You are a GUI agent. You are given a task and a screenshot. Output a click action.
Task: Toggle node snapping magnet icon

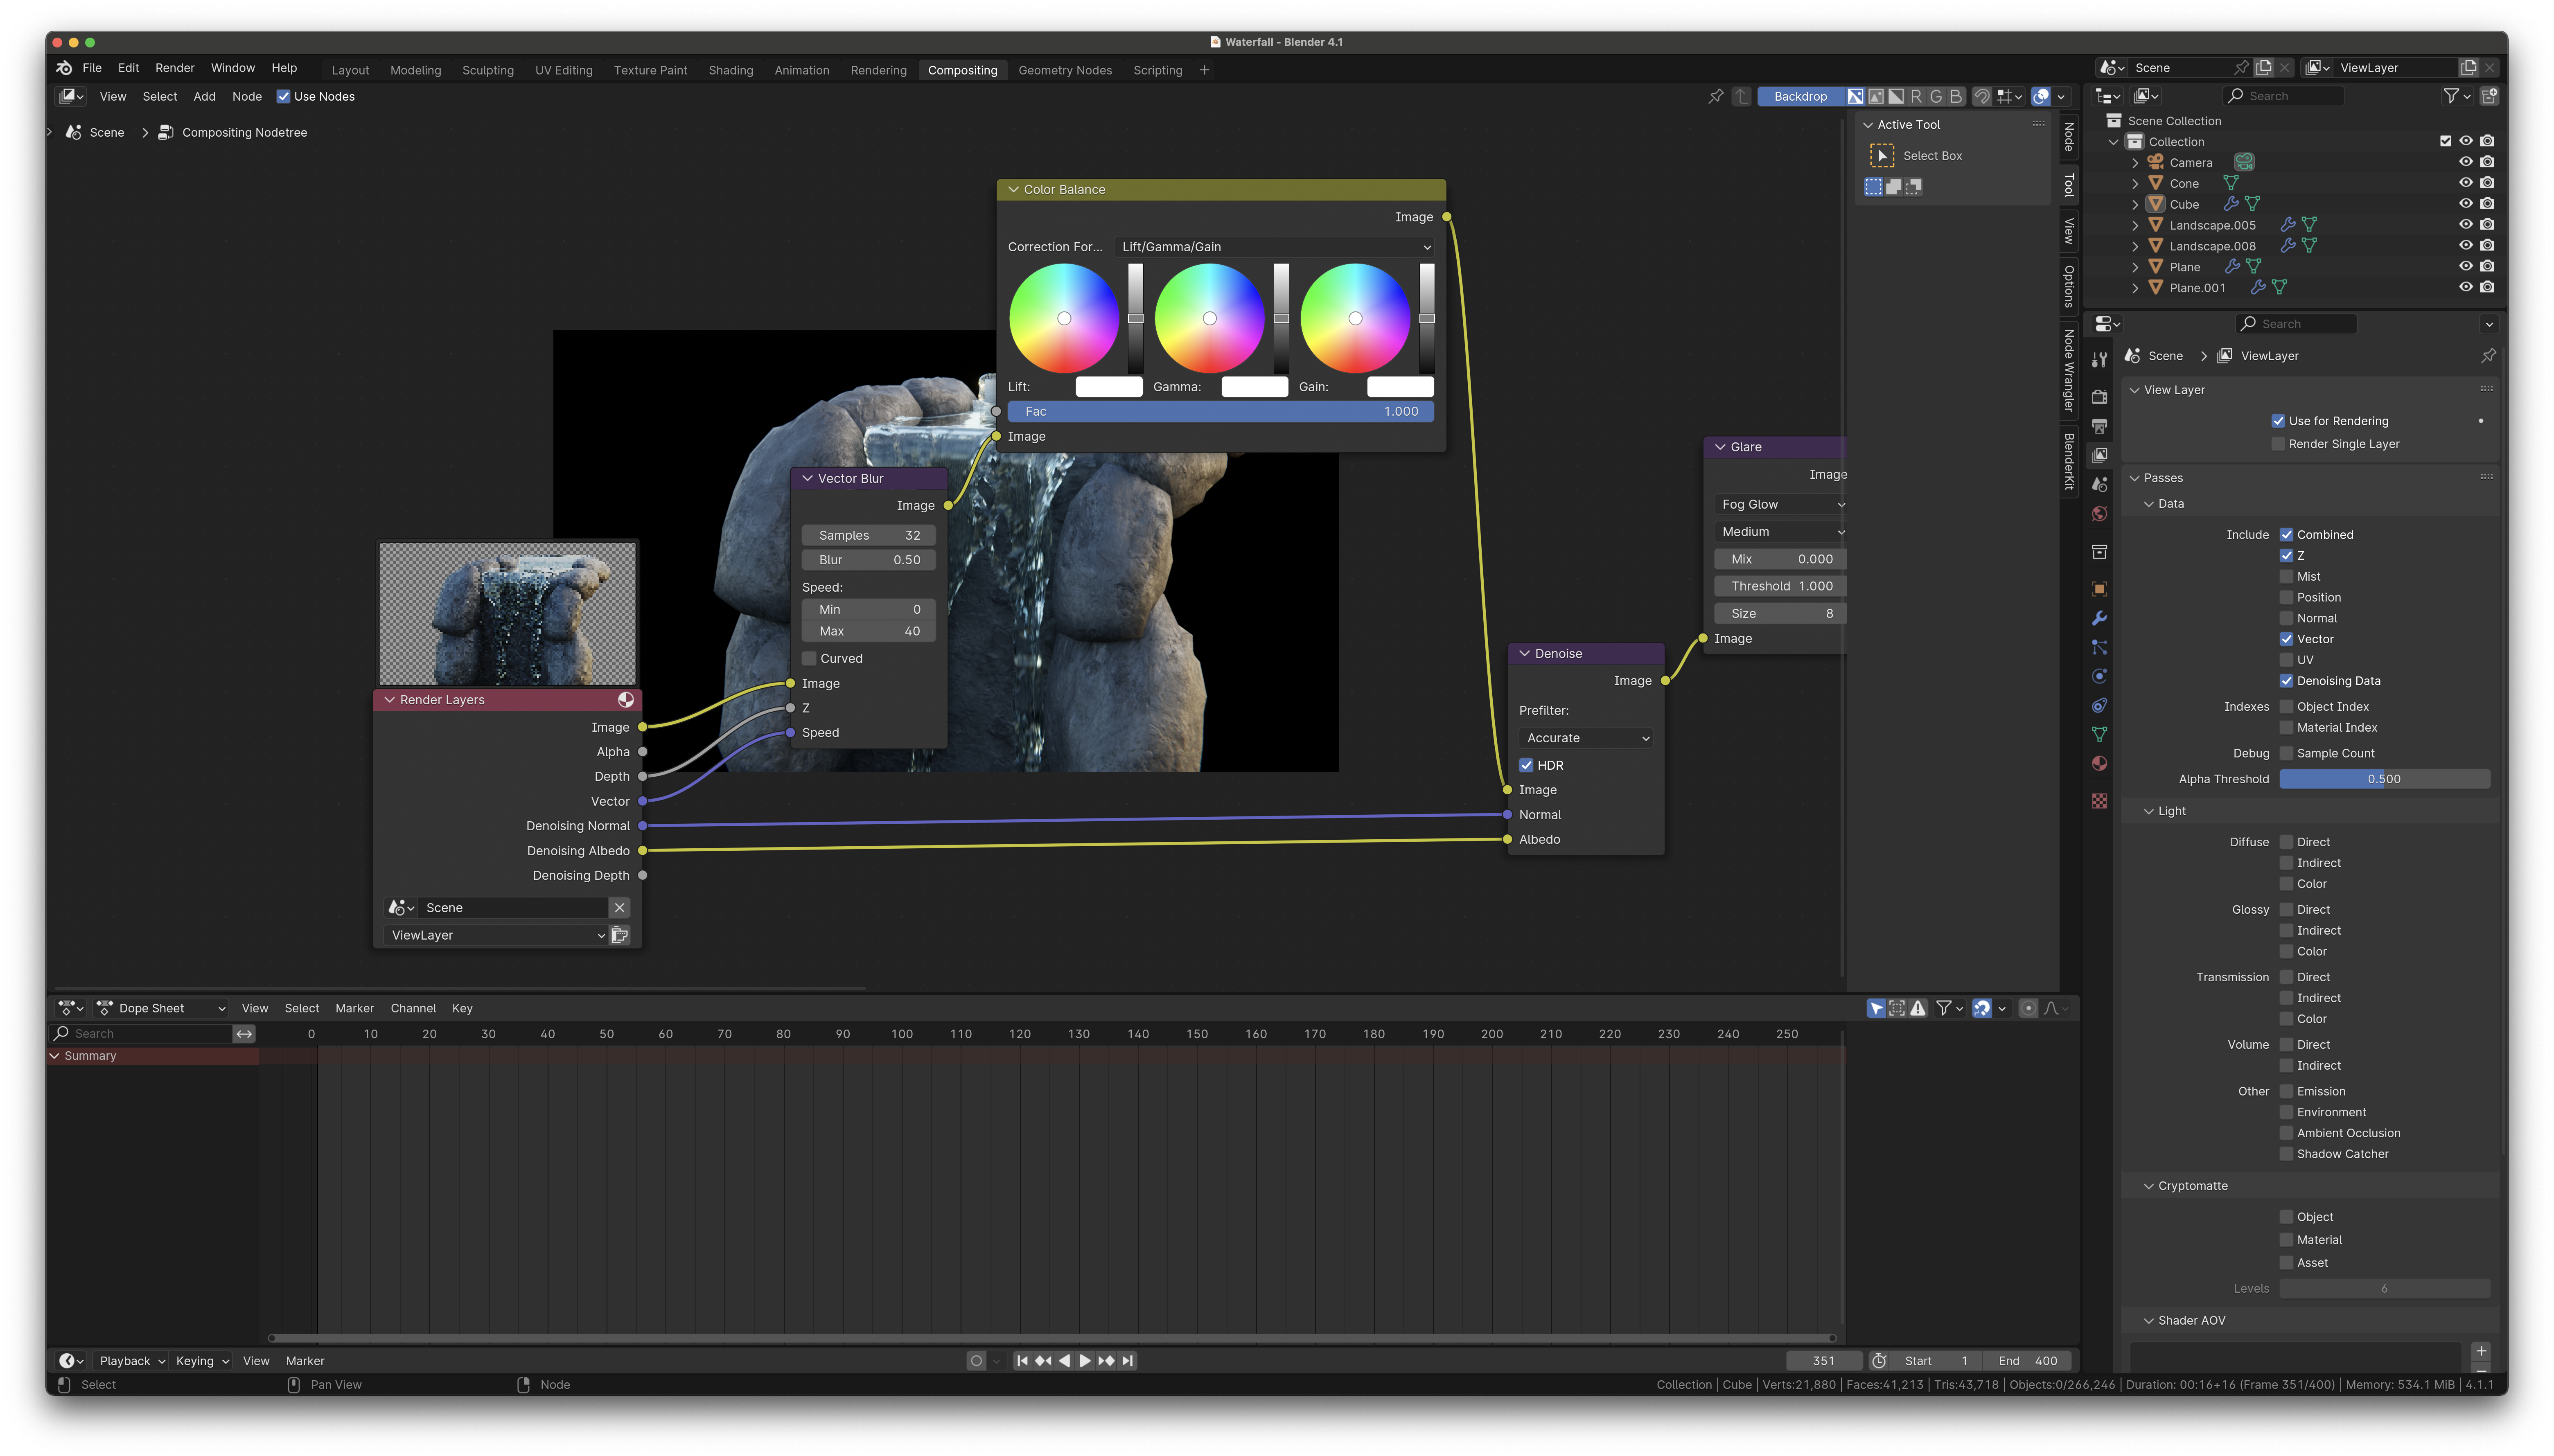tap(1981, 96)
